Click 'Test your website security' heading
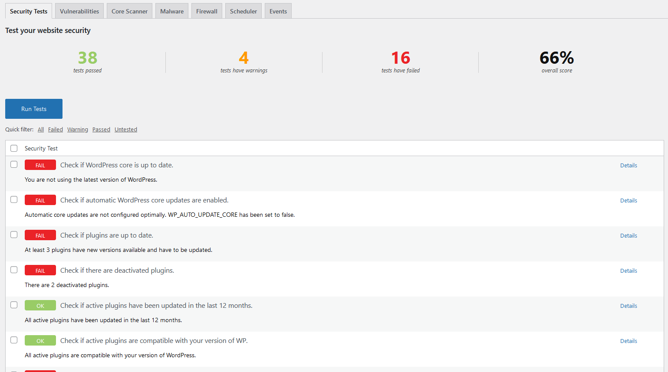Viewport: 668px width, 372px height. (48, 30)
